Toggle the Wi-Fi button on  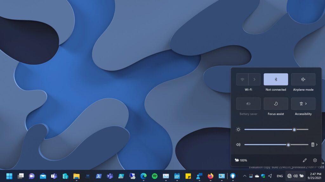coord(242,79)
